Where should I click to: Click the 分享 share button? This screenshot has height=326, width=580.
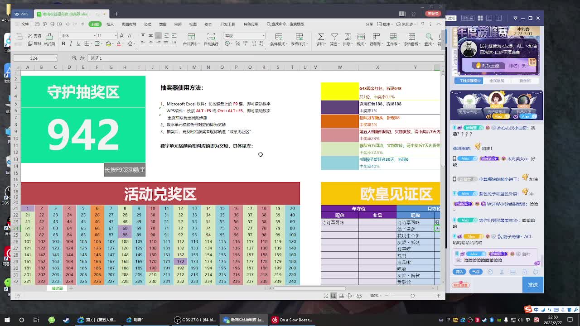pos(370,24)
